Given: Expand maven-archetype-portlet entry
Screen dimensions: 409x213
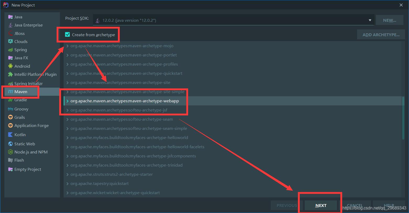Looking at the screenshot, I should coord(68,55).
